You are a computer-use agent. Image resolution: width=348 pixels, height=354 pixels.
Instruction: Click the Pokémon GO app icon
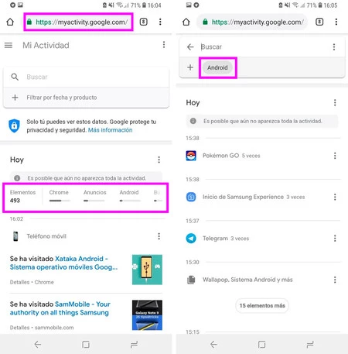tap(191, 156)
